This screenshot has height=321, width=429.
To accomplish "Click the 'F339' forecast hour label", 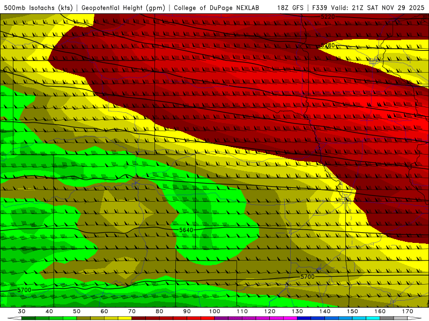I will [320, 8].
